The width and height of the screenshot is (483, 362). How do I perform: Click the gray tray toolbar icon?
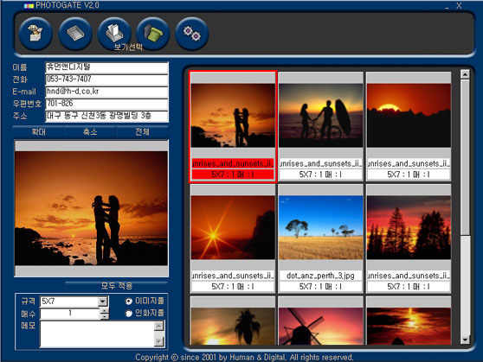[x=75, y=34]
